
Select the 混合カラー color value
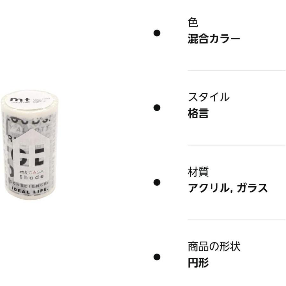tap(214, 39)
